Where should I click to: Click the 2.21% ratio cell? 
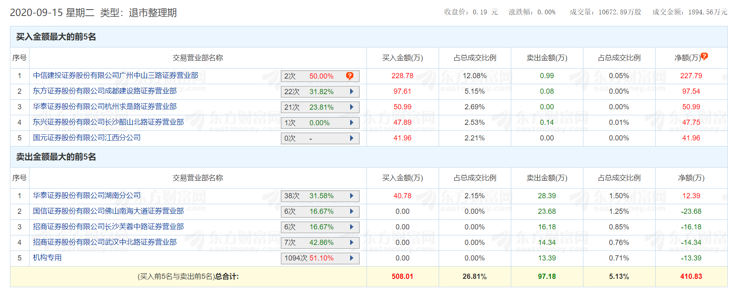coord(475,138)
